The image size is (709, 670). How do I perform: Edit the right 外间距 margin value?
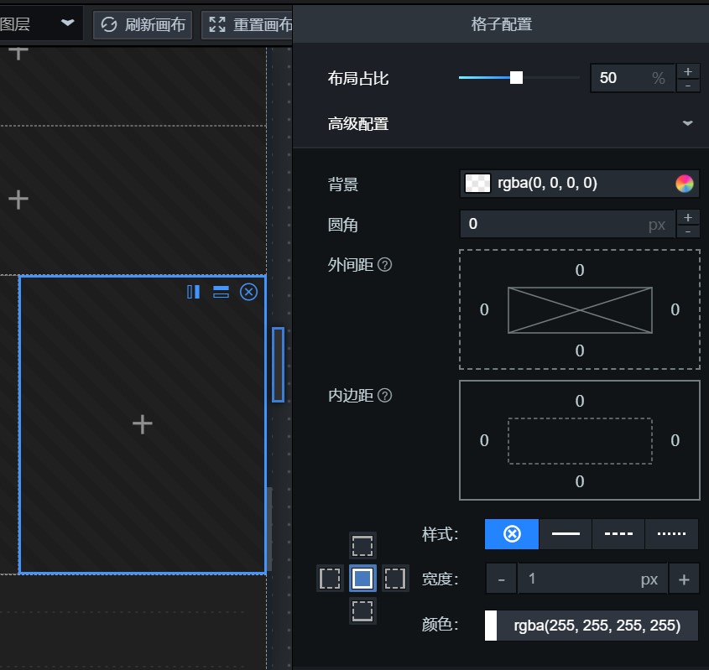tap(675, 309)
